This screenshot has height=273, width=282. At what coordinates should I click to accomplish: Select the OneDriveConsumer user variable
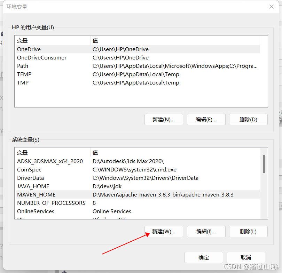click(138, 58)
